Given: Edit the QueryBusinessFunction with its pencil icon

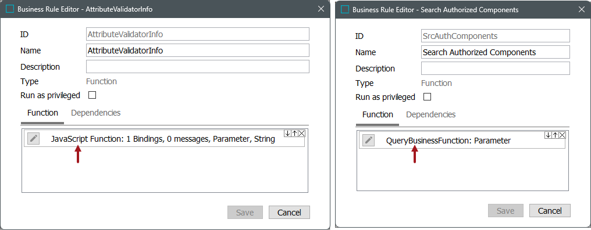Looking at the screenshot, I should pos(368,141).
